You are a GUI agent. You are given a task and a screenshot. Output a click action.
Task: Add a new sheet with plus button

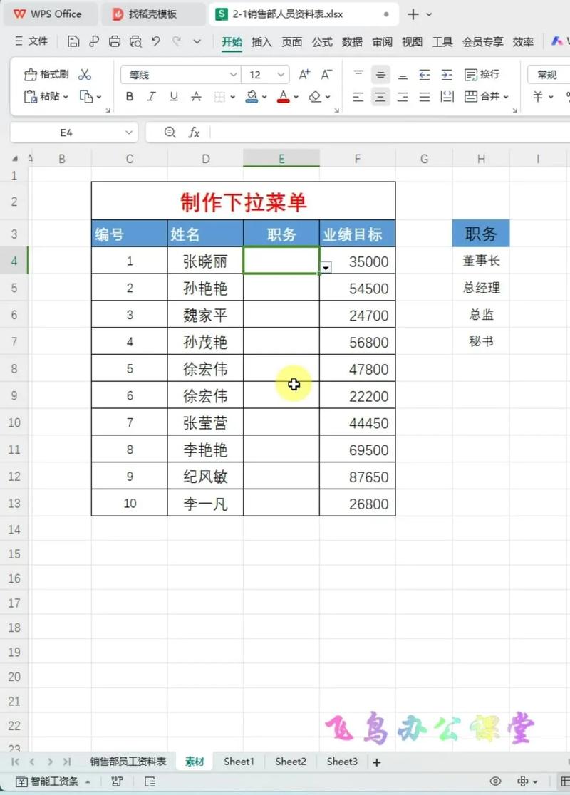point(376,762)
